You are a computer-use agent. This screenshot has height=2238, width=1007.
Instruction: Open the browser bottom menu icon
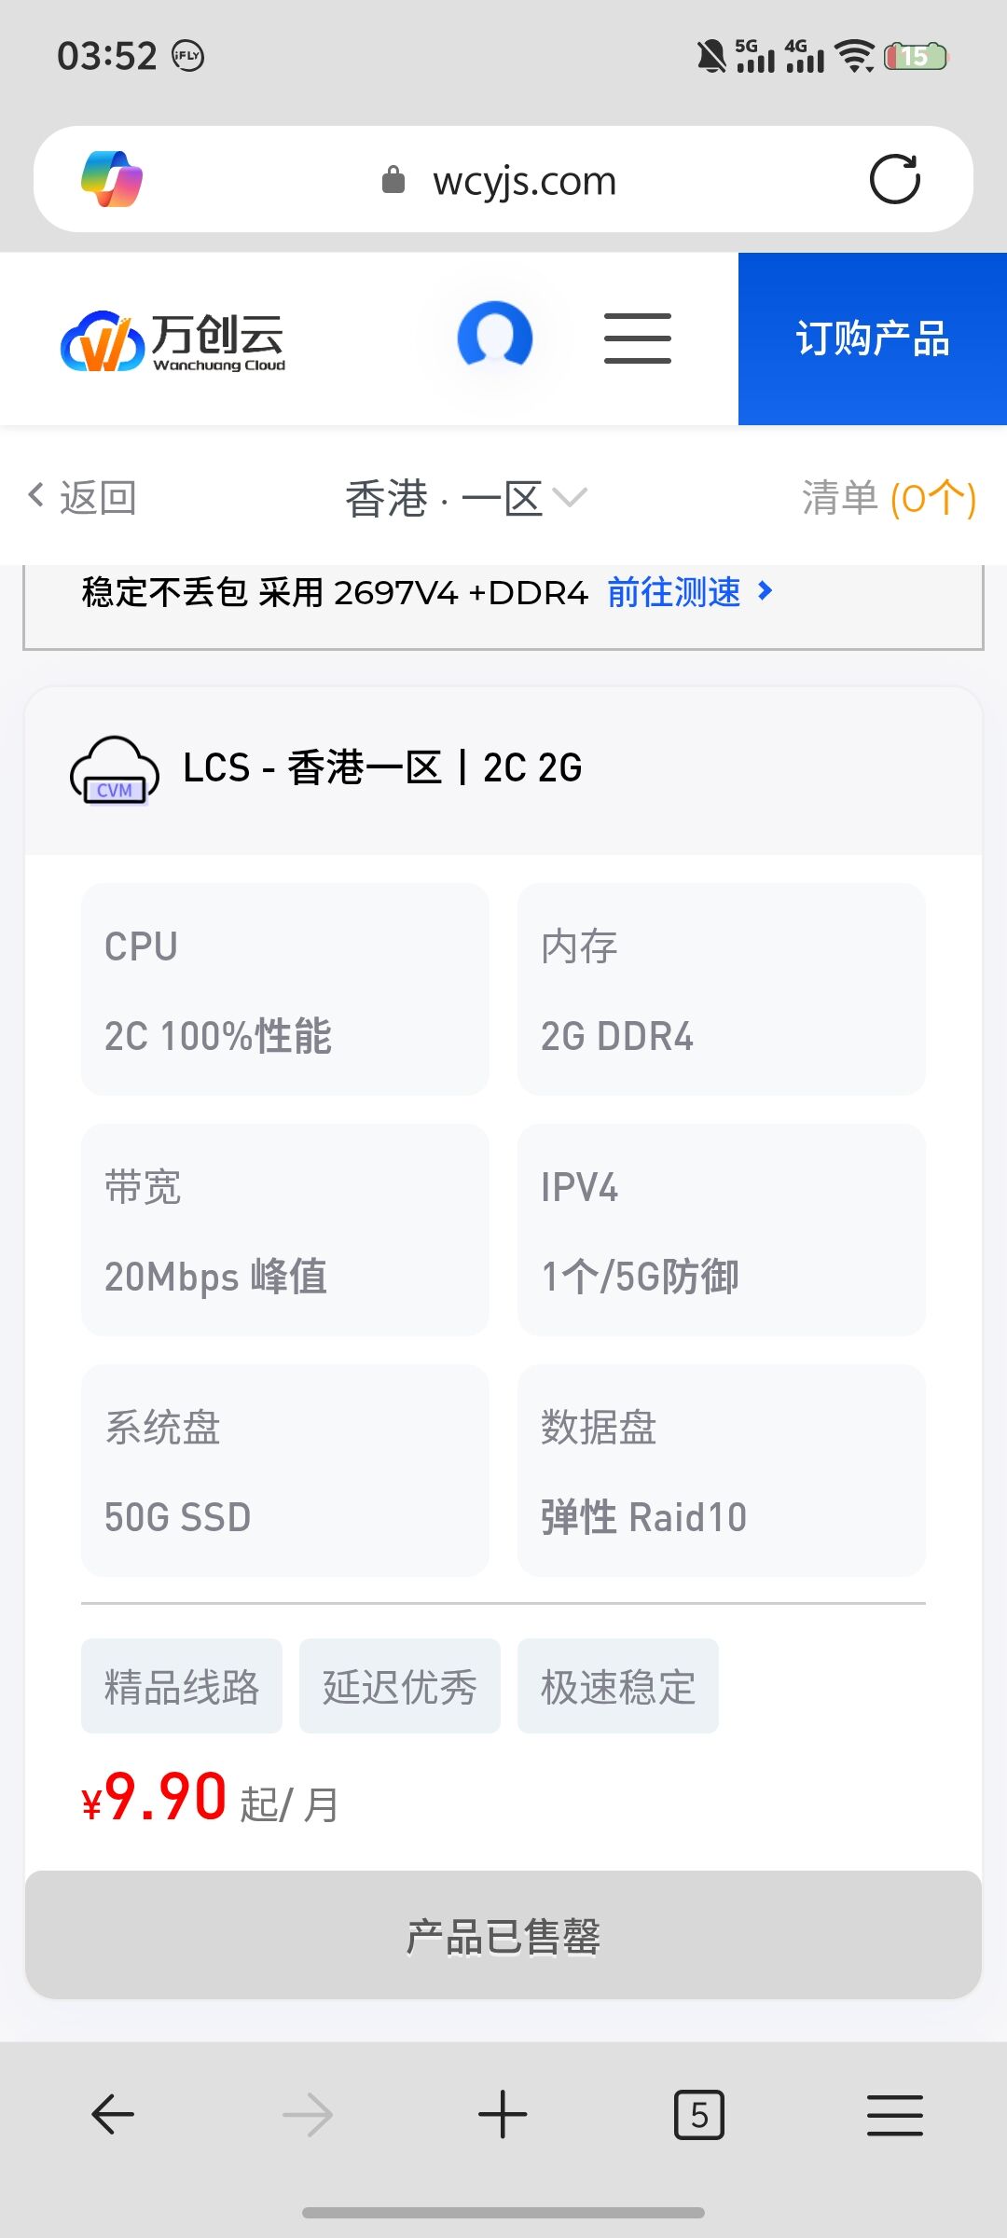point(894,2114)
